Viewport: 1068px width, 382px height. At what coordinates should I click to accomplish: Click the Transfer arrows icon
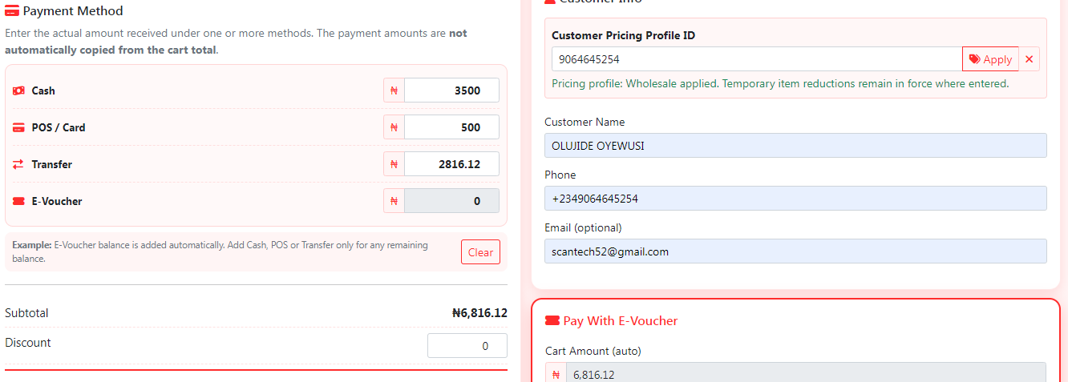coord(18,164)
